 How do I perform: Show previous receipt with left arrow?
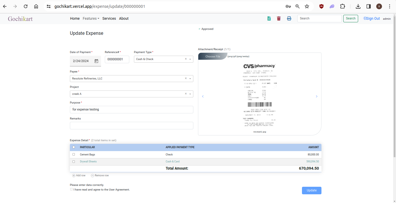coord(203,97)
